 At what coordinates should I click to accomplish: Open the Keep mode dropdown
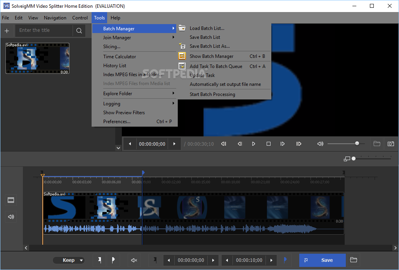point(69,260)
